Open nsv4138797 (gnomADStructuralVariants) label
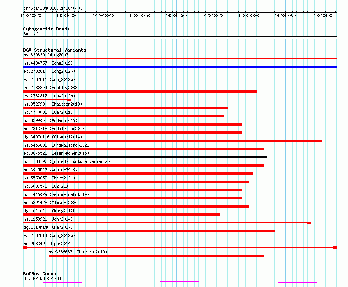Viewport: 348px width, 287px height. tap(67, 161)
